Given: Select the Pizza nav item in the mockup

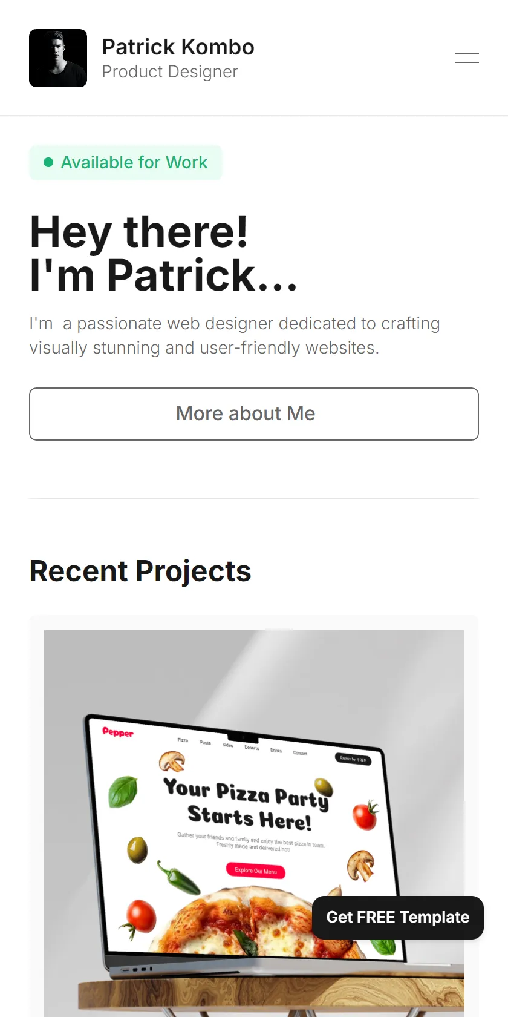Looking at the screenshot, I should point(183,740).
